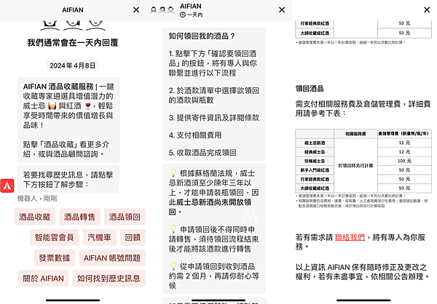Click the AIFIAN title in left header

73,10
